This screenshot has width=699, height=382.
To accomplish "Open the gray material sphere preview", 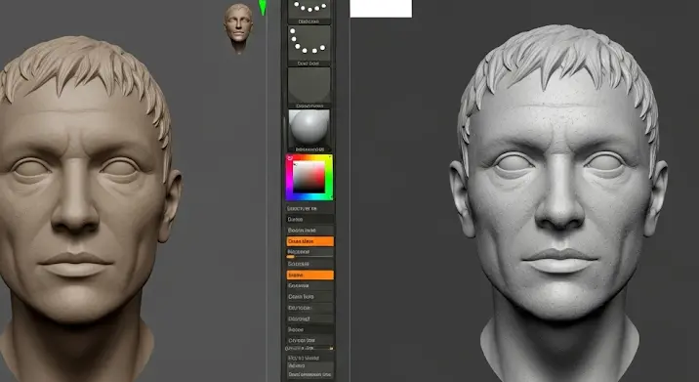I will [x=308, y=127].
